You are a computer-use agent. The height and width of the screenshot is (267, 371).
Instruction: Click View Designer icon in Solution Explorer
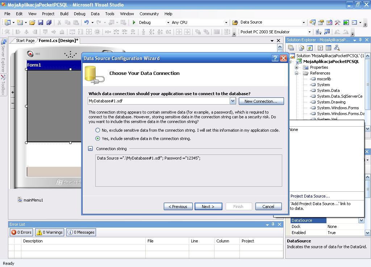pyautogui.click(x=328, y=48)
